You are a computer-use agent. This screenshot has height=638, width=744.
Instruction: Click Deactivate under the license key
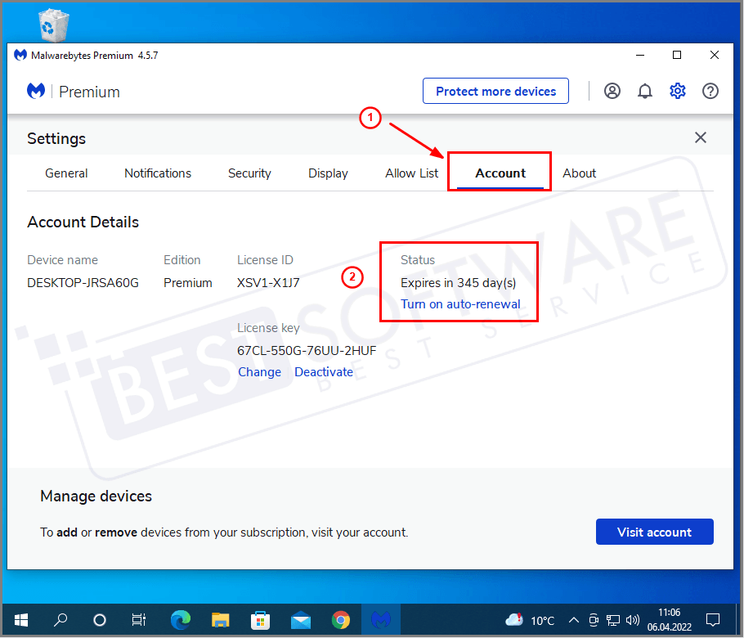(x=324, y=371)
